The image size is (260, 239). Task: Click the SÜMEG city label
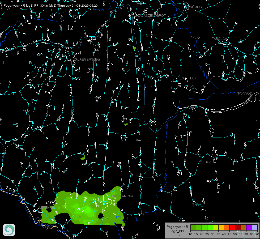pos(196,7)
